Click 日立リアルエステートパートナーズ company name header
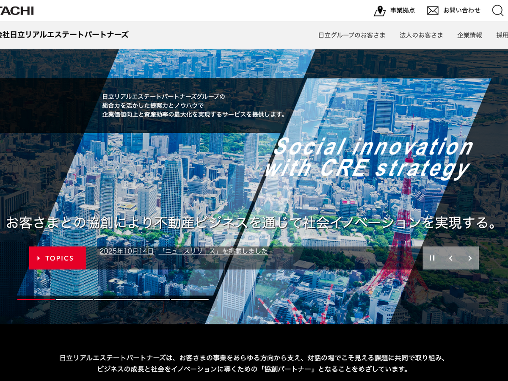The image size is (508, 381). (x=63, y=35)
